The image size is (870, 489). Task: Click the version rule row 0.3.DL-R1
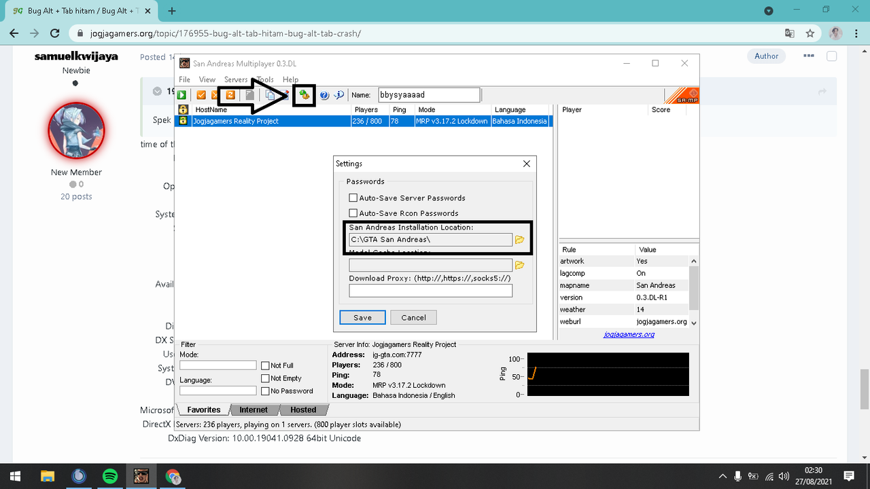(x=624, y=297)
